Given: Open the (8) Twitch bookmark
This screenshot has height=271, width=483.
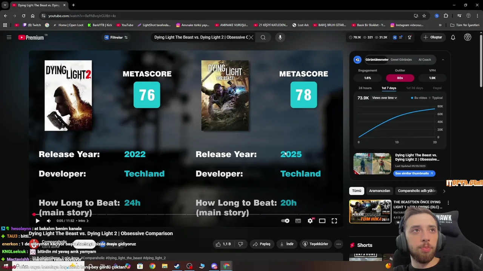Looking at the screenshot, I should (x=31, y=25).
